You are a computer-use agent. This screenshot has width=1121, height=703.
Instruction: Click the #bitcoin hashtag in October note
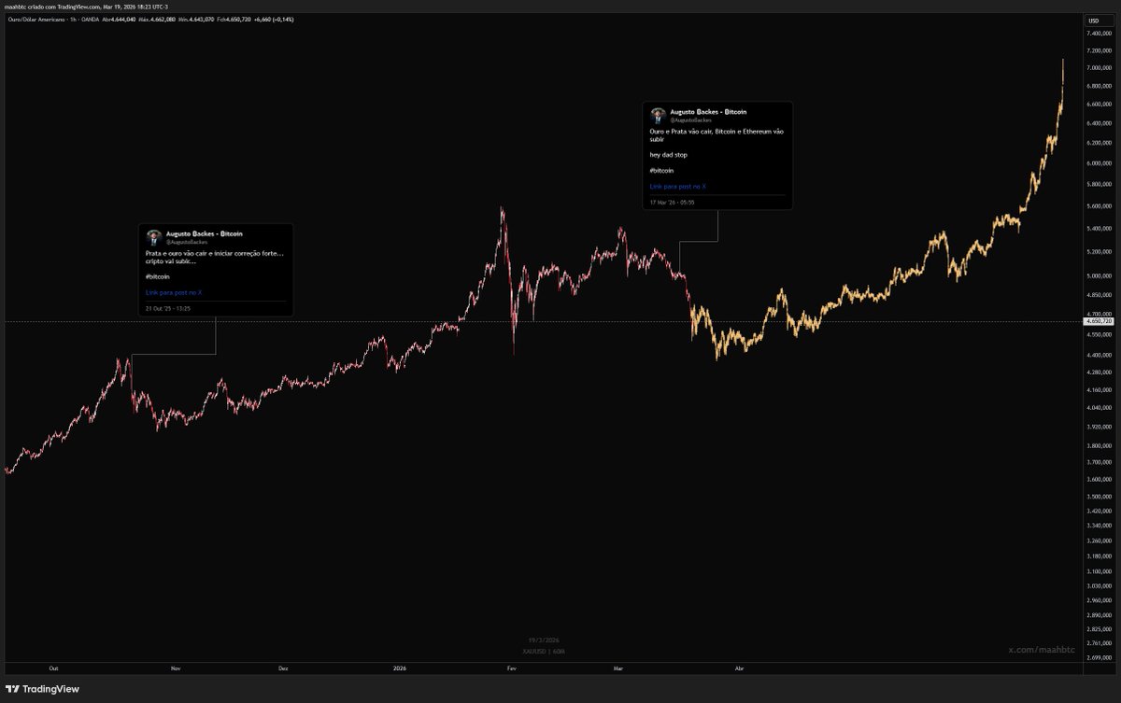point(158,277)
